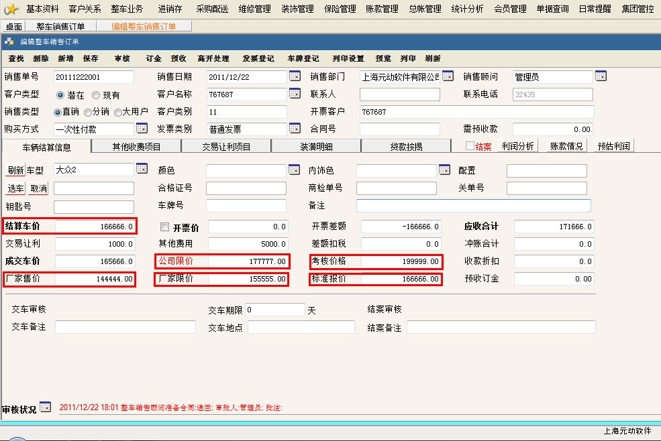The height and width of the screenshot is (441, 661).
Task: Click the 审核状况 history icon
Action: [x=45, y=406]
